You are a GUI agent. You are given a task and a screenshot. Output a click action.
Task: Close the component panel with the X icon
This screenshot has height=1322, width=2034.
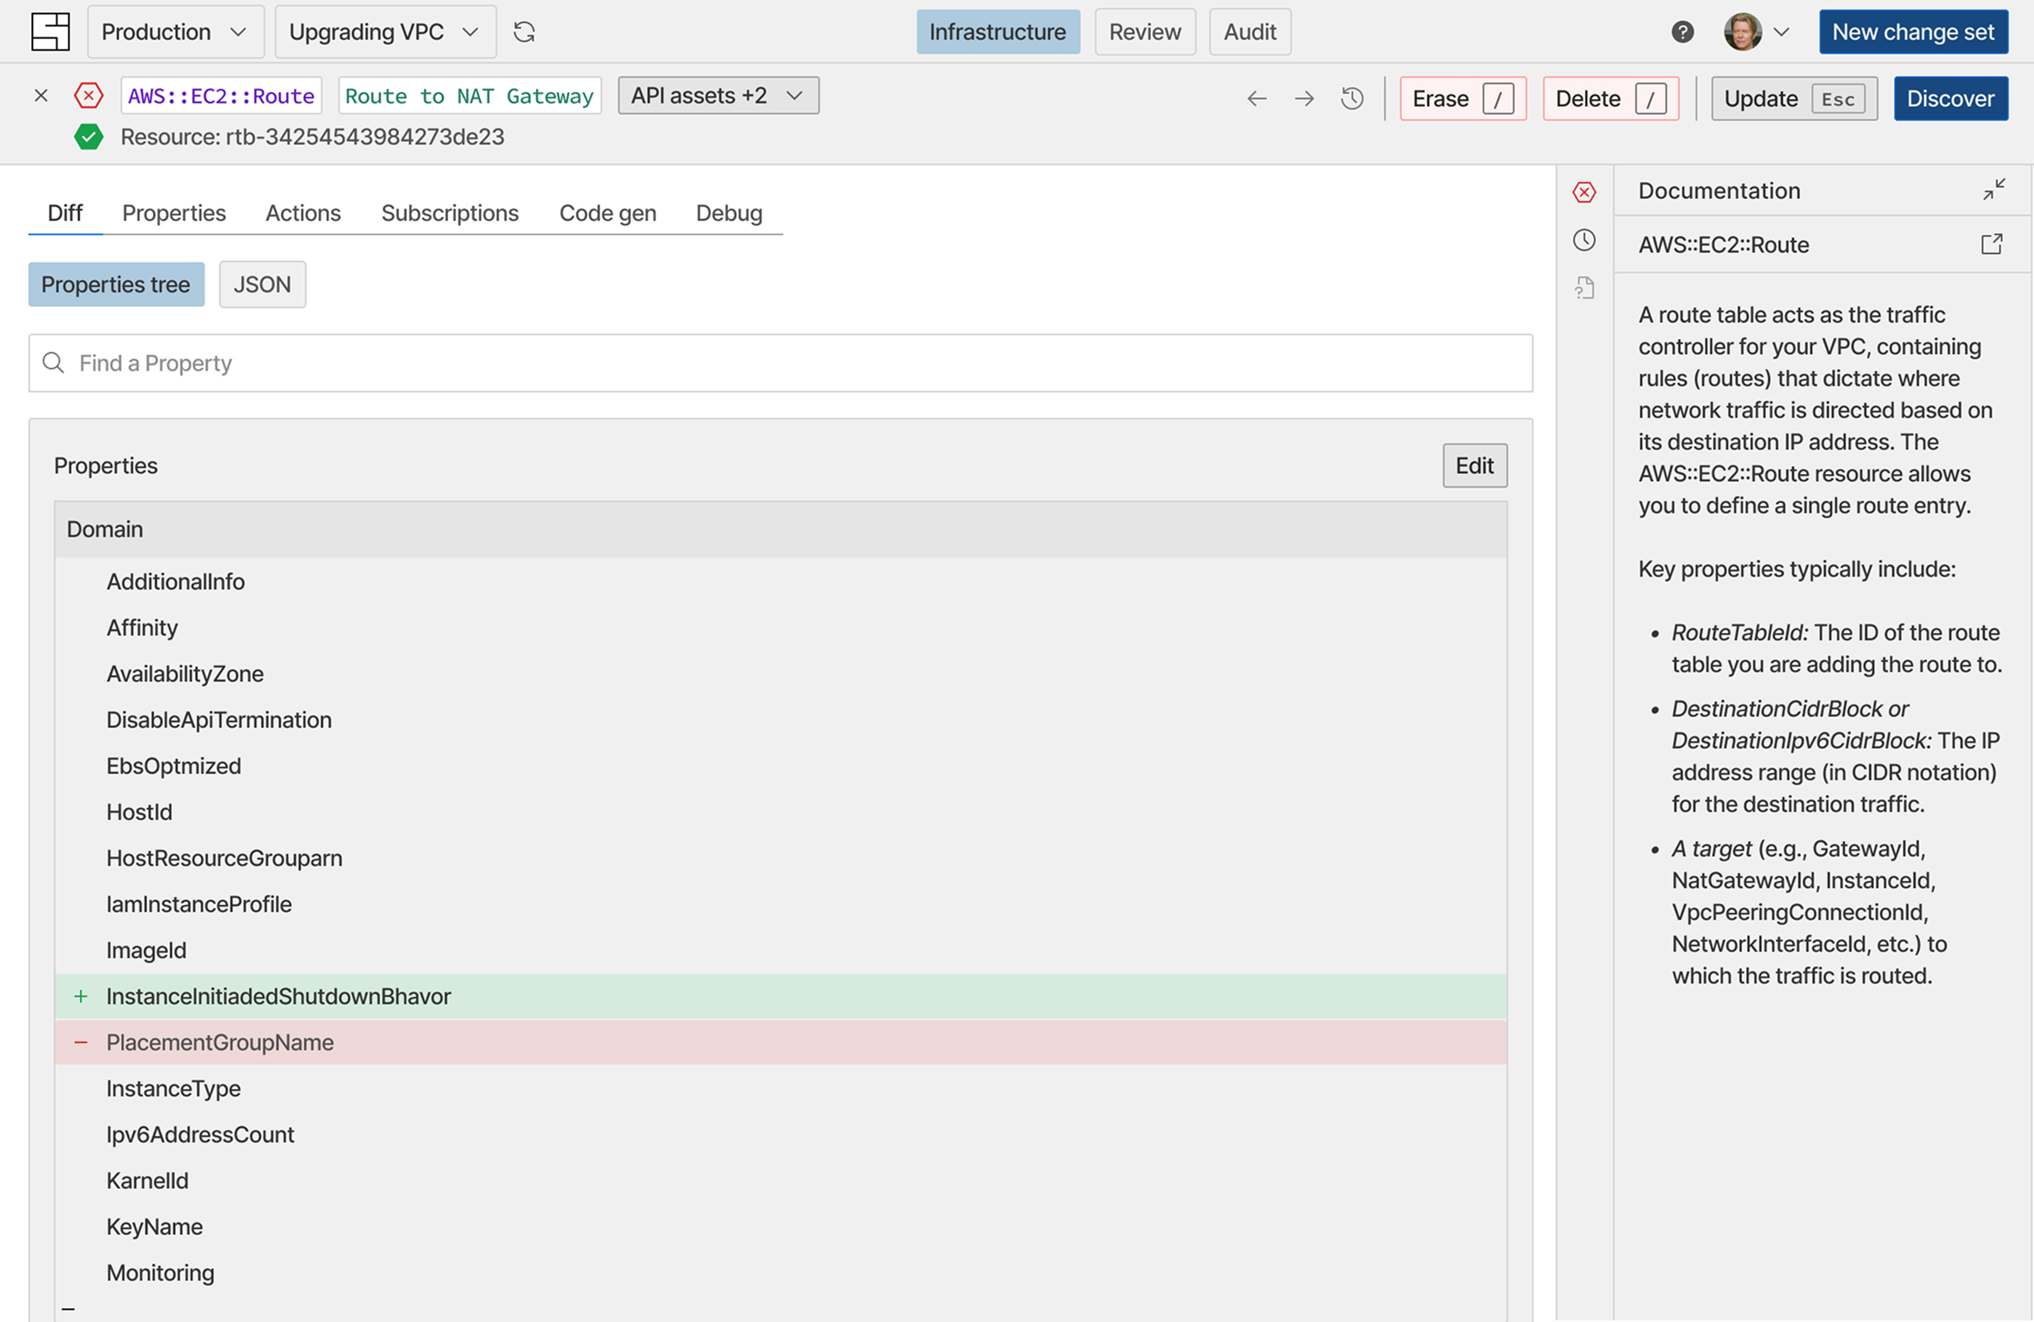coord(41,96)
